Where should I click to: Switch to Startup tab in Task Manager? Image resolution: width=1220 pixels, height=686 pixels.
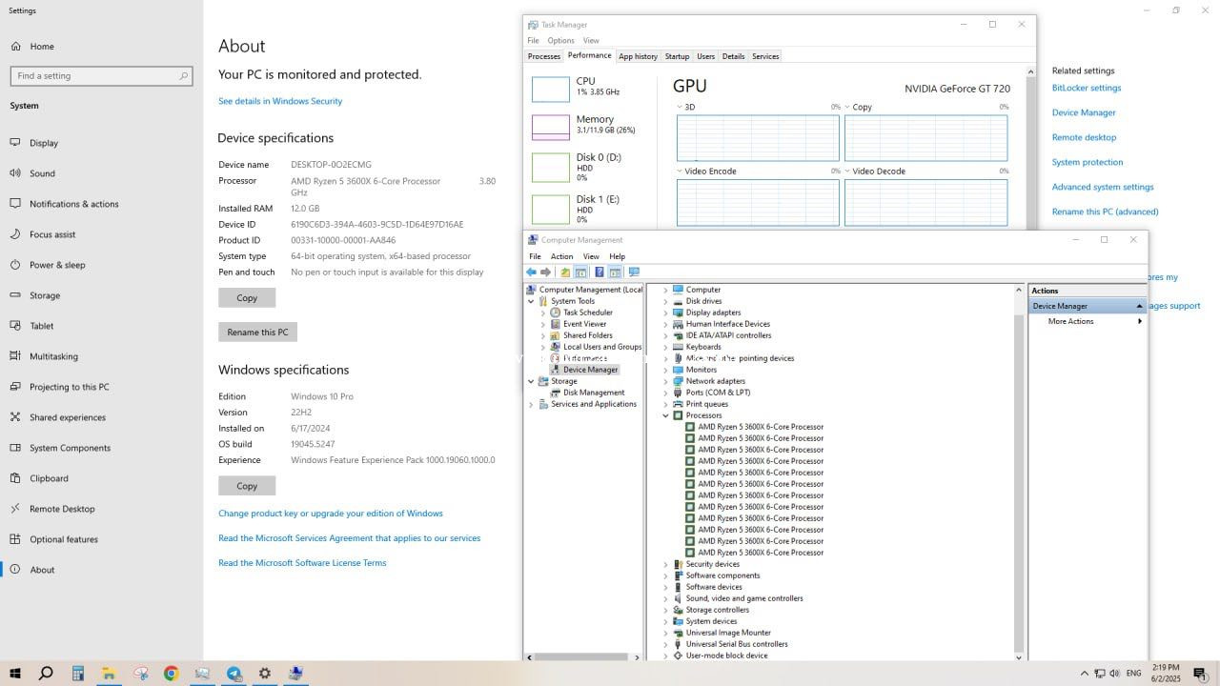coord(677,56)
